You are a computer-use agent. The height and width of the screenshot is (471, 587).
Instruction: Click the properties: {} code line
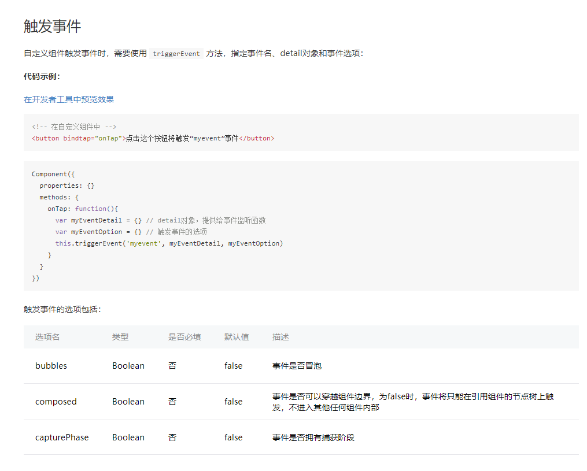pos(67,186)
